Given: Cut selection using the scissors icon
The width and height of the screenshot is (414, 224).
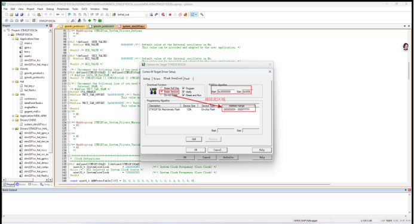Looking at the screenshot, I should tap(28, 14).
